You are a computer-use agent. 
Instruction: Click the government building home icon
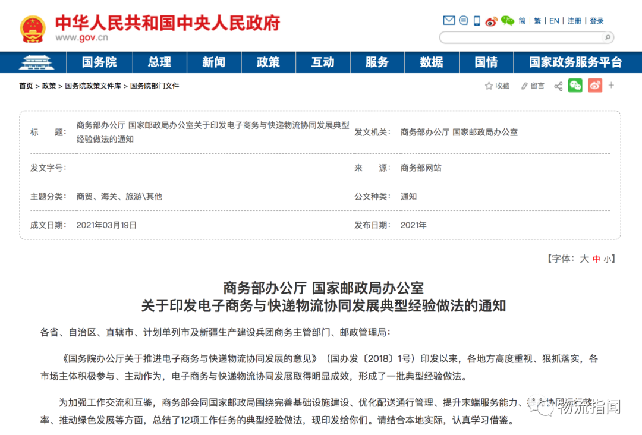[x=37, y=62]
